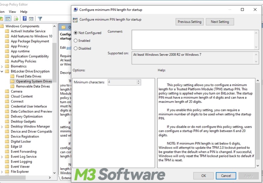The width and height of the screenshot is (263, 183).
Task: Confirm with the OK button
Action: [203, 176]
